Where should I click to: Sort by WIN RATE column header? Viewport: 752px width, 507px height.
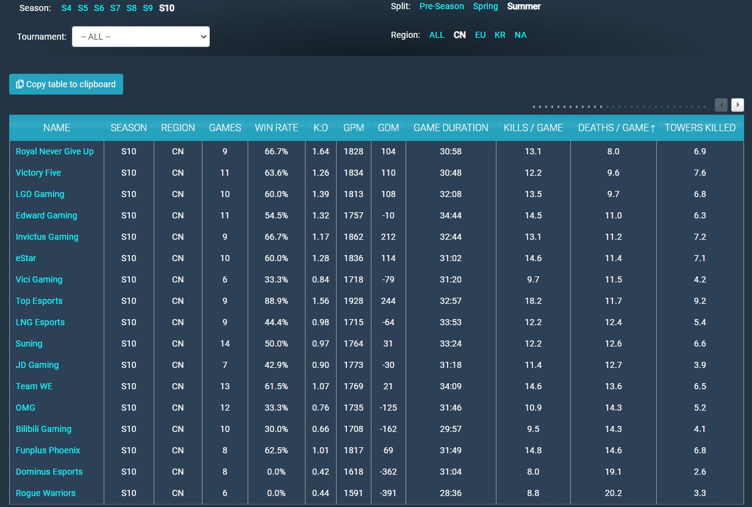[277, 128]
